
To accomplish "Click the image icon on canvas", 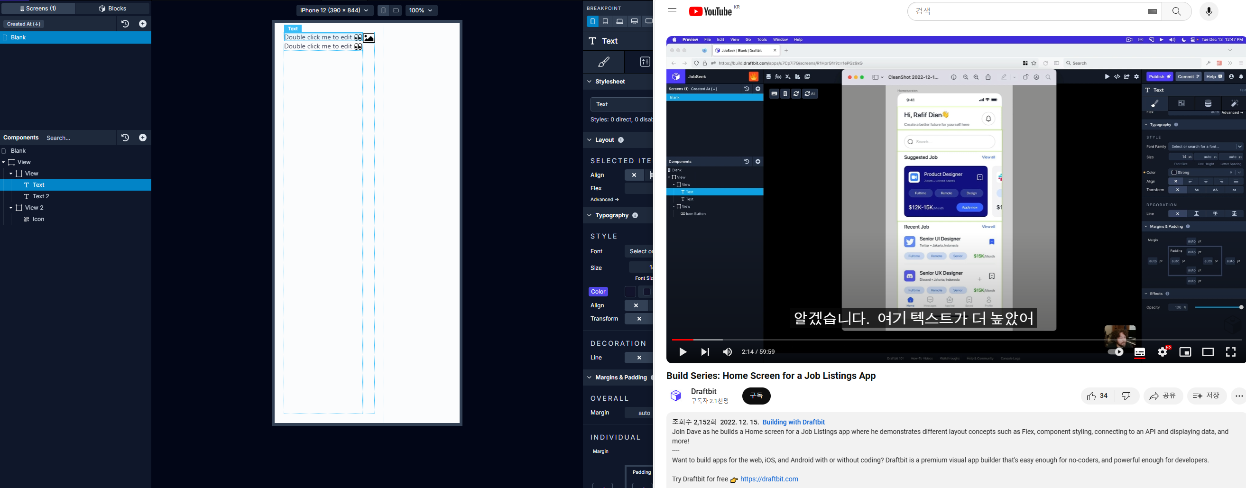I will coord(369,38).
